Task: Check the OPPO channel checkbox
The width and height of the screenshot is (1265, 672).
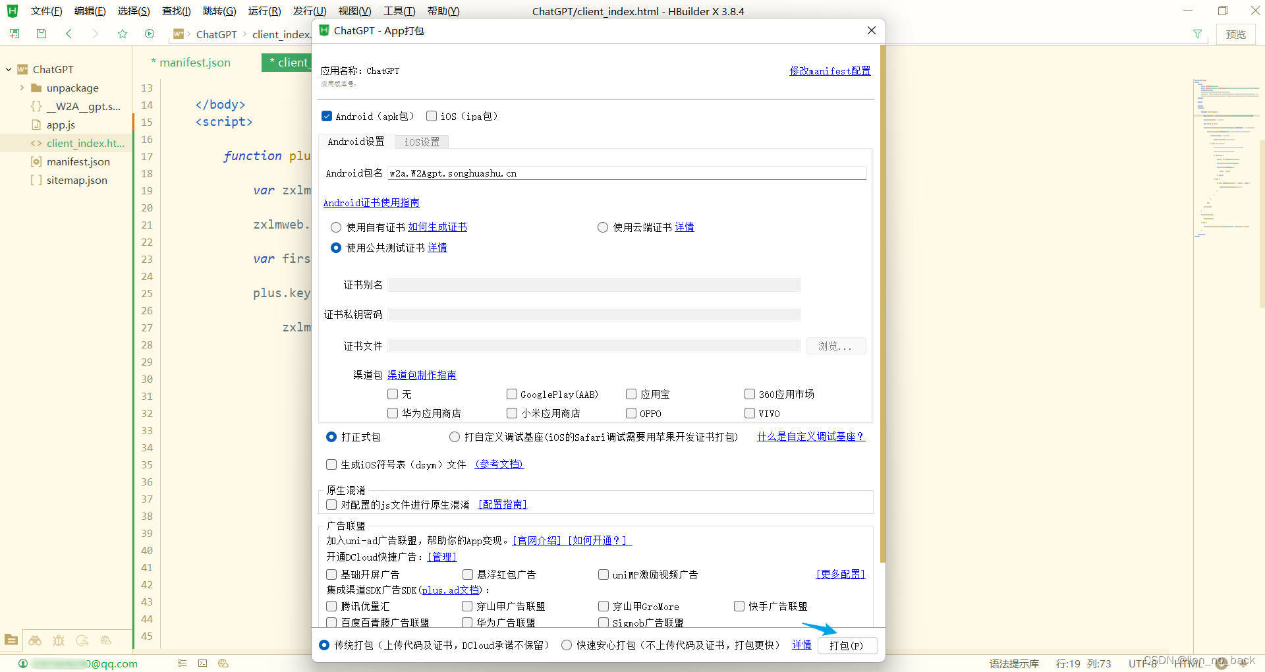Action: [x=631, y=413]
